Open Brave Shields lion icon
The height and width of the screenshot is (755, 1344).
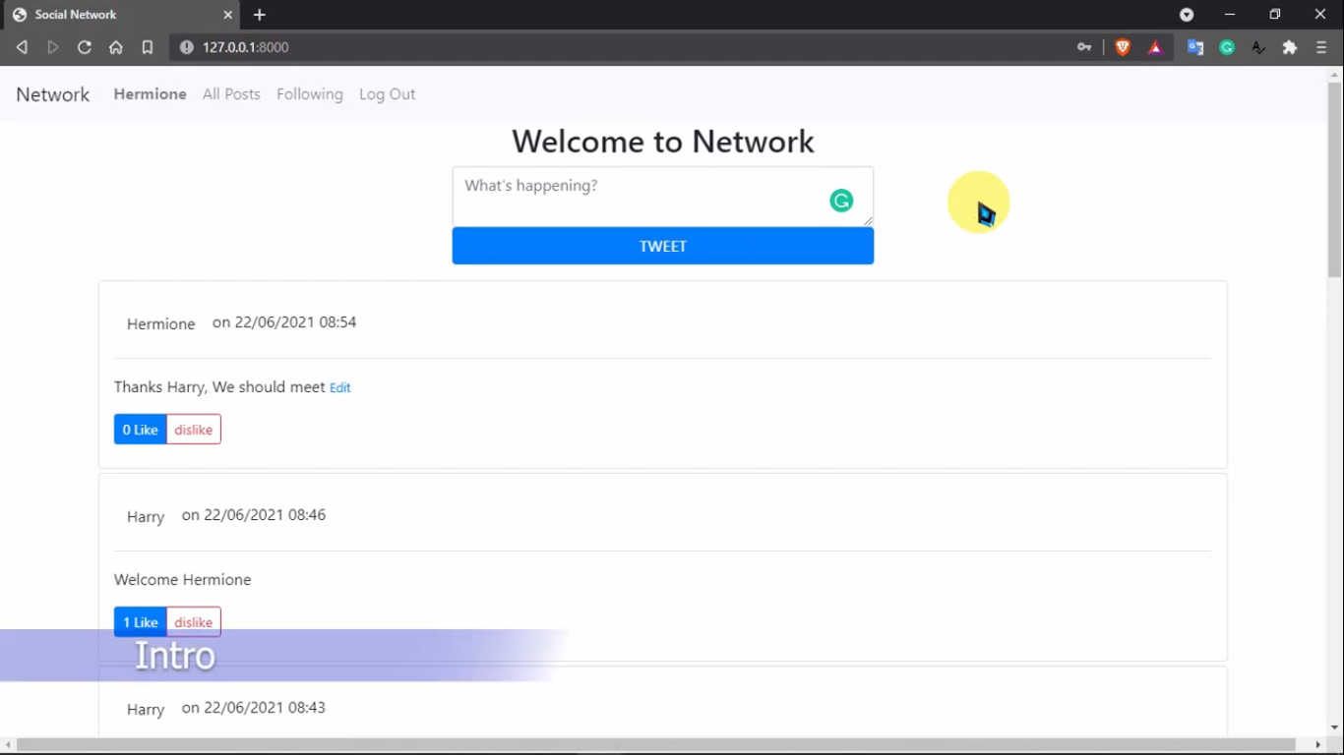(x=1123, y=47)
